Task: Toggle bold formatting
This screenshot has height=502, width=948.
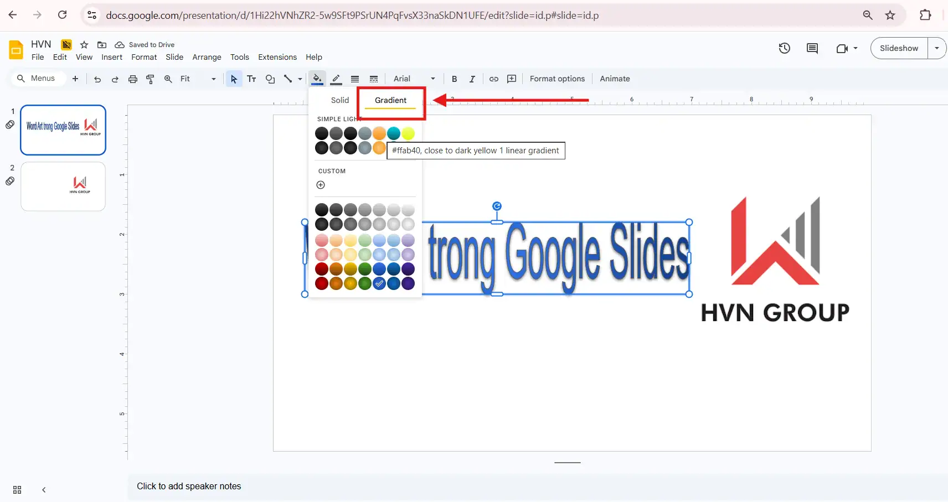Action: (x=454, y=79)
